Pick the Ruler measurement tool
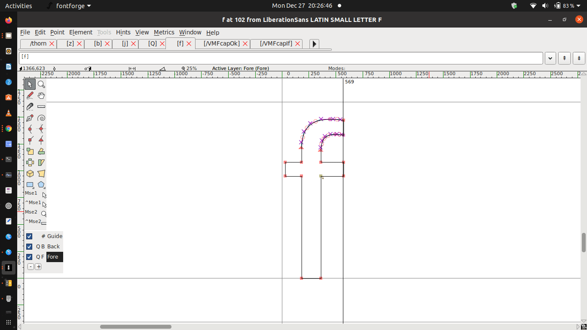Screen dimensions: 587x330 pos(41,107)
